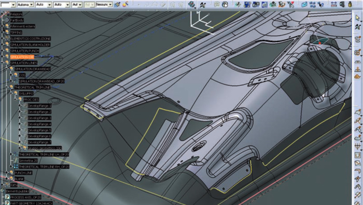Select DevelopFlange.4 in the tree
This screenshot has width=363, height=205.
pos(39,124)
